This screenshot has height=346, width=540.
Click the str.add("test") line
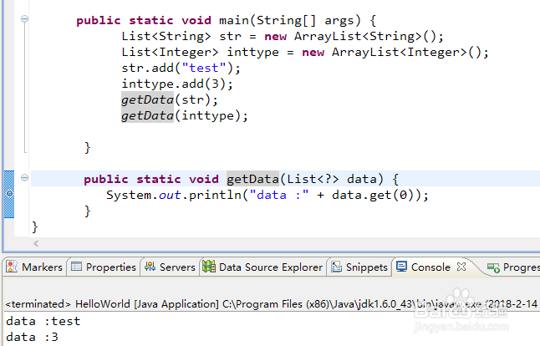click(181, 68)
